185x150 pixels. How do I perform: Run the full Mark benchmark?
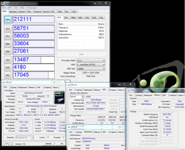tap(8, 19)
